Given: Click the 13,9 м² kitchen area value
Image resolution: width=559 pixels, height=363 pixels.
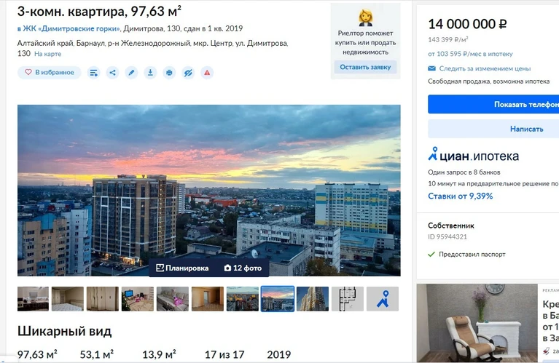Looking at the screenshot, I should point(159,354).
